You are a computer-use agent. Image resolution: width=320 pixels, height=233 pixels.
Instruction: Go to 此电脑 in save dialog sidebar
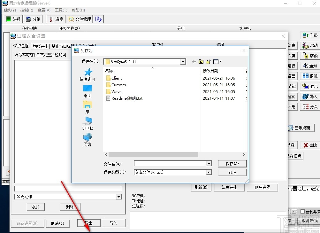pos(88,124)
